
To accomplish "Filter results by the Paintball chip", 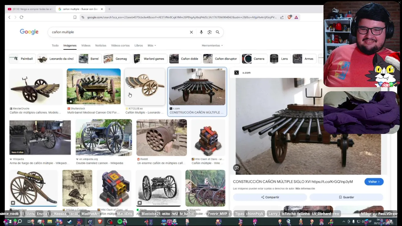I will 22,59.
